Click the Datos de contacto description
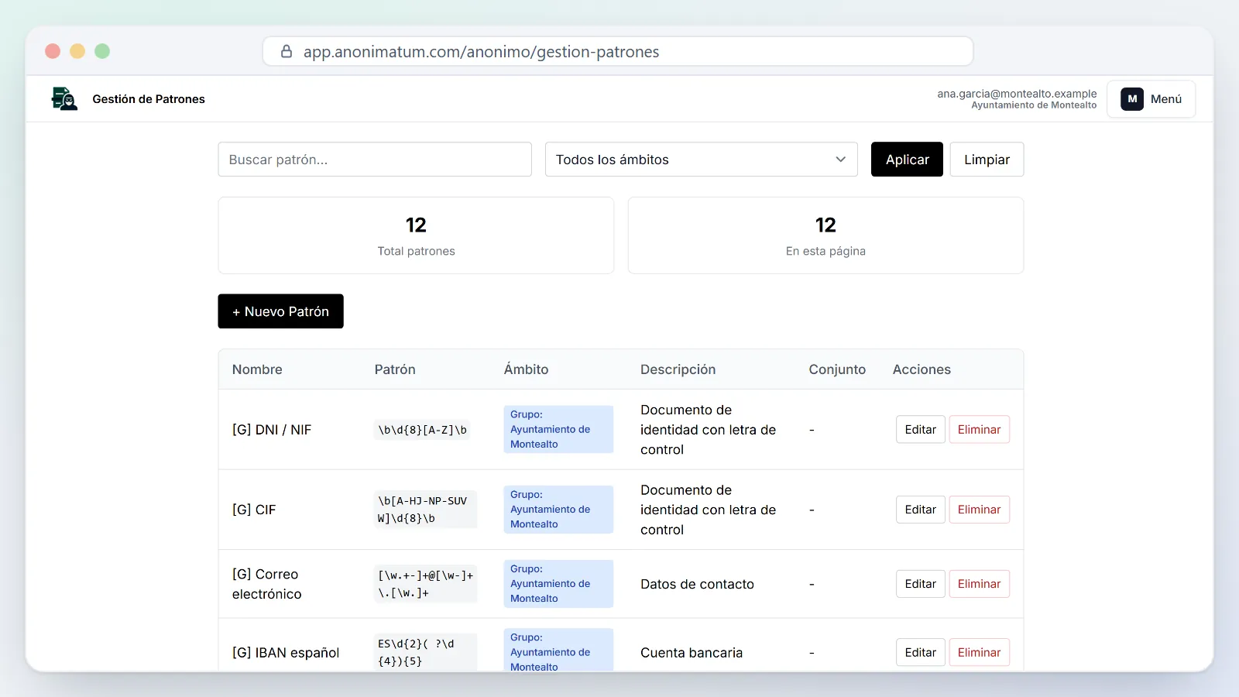1239x697 pixels. click(697, 584)
